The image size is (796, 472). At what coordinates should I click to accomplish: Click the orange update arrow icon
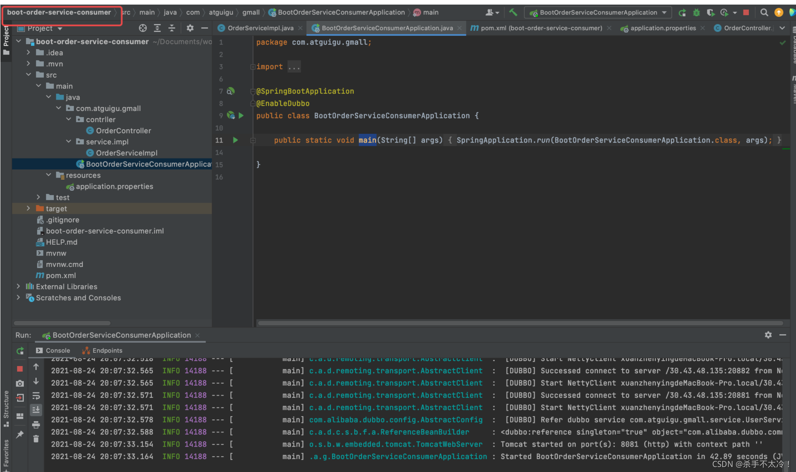click(778, 13)
